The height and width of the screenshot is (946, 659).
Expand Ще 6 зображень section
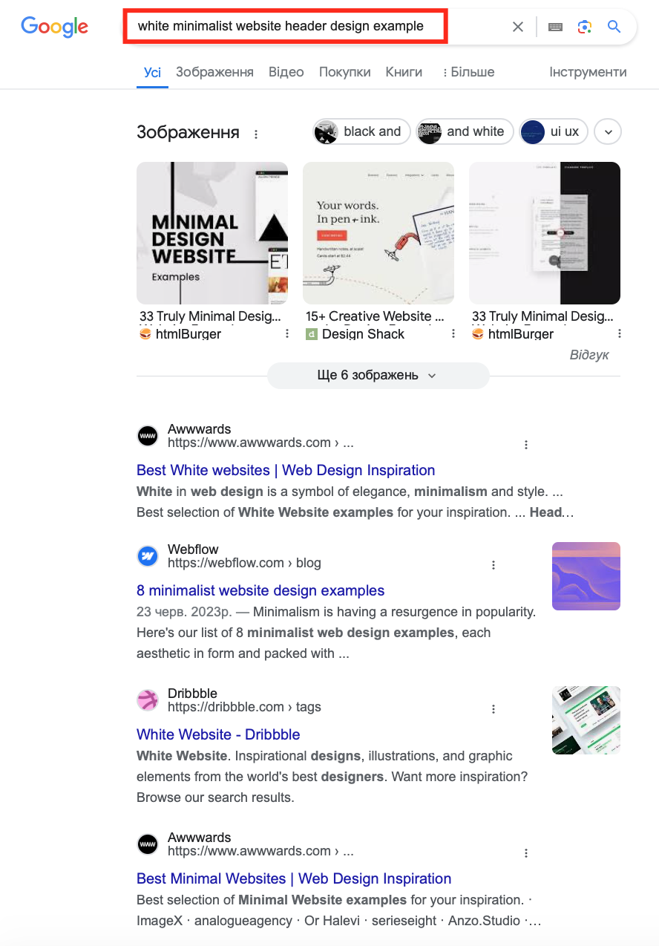[x=378, y=376]
